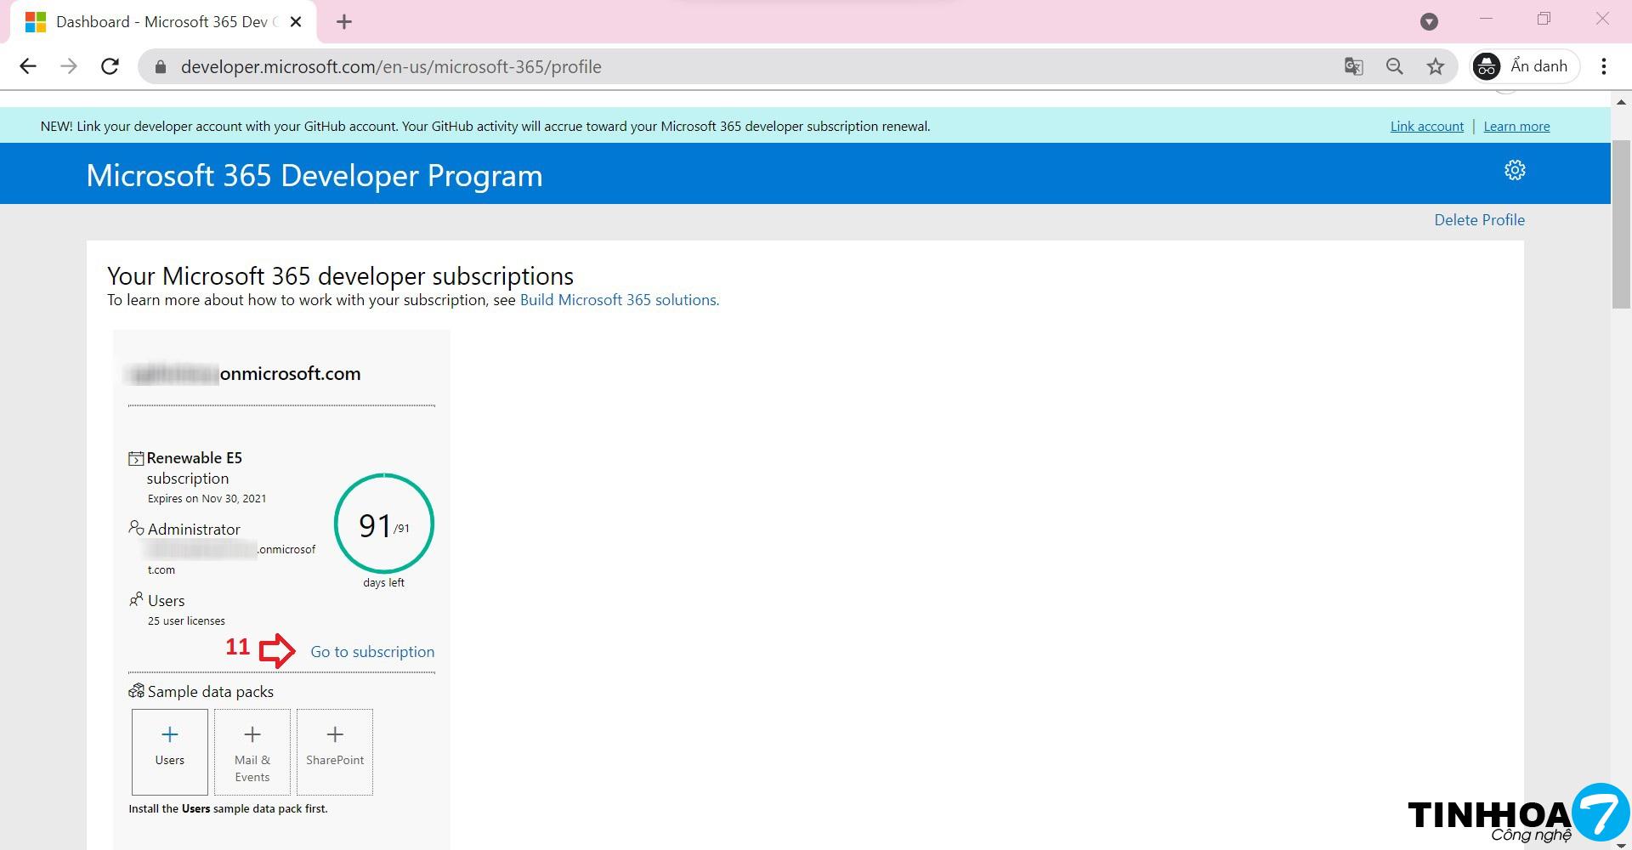View site info via lock icon

[160, 66]
